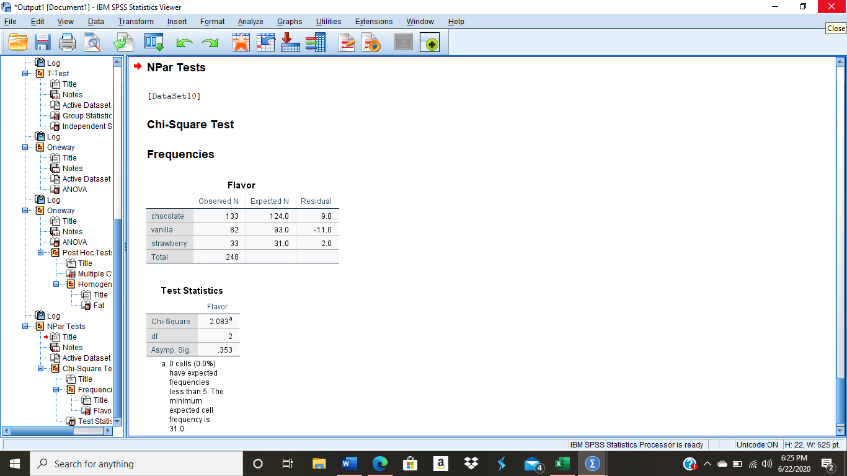This screenshot has height=476, width=847.
Task: Print the output document via the printer icon
Action: (68, 42)
